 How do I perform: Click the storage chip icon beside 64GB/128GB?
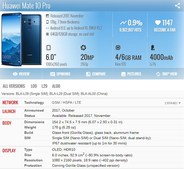pyautogui.click(x=47, y=34)
